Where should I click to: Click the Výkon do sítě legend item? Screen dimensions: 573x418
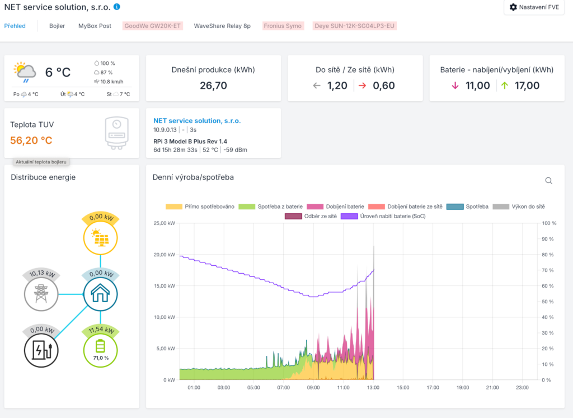click(521, 206)
